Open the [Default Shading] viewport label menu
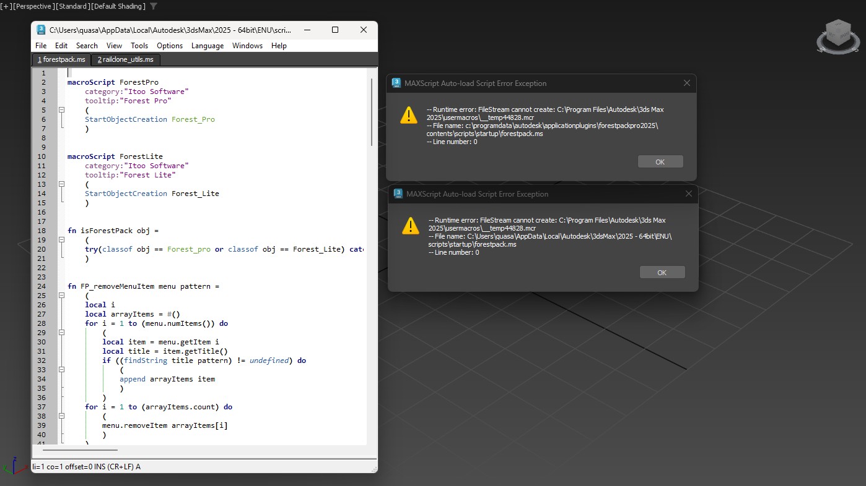 pos(118,6)
